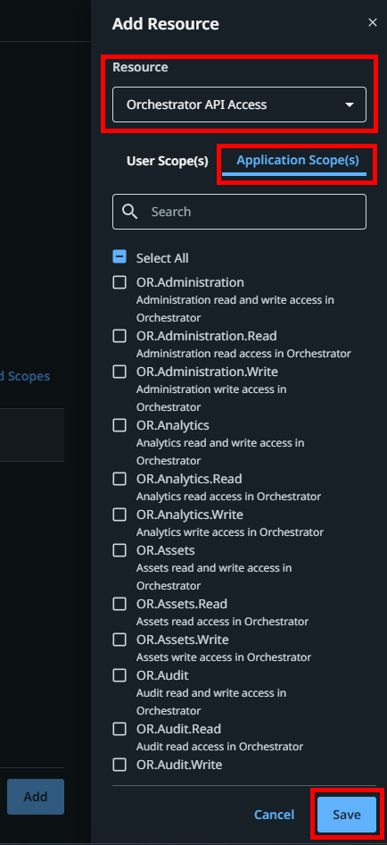Switch to the User Scope(s) tab
The height and width of the screenshot is (845, 387).
tap(168, 161)
